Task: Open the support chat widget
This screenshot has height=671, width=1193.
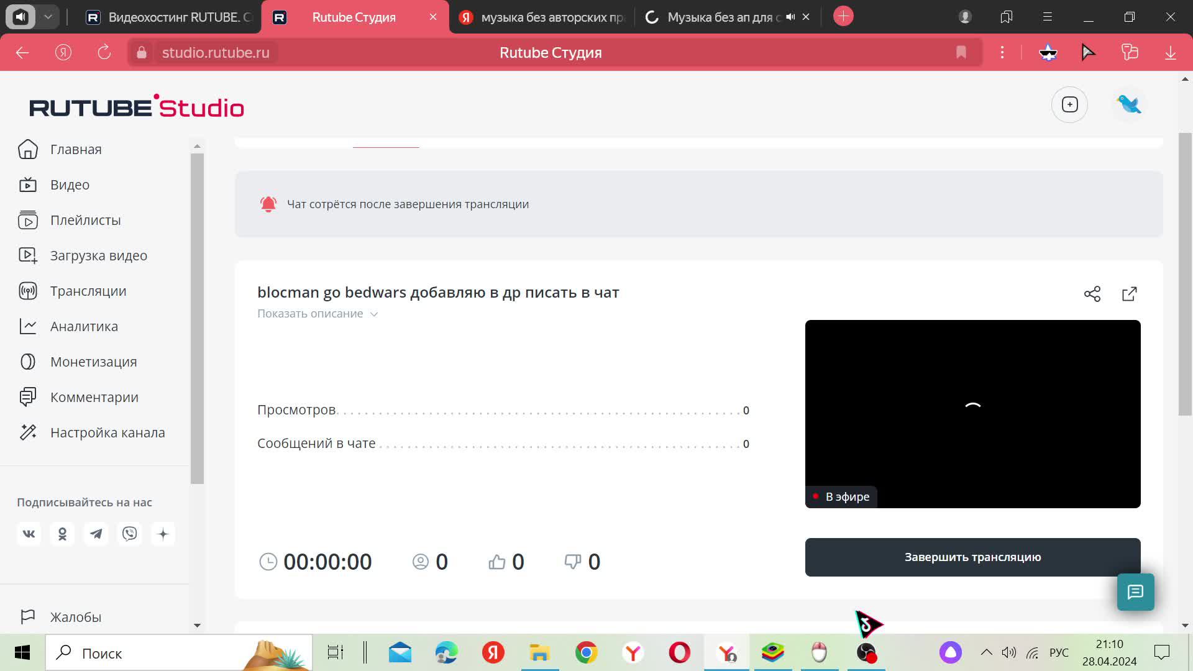Action: [x=1135, y=592]
